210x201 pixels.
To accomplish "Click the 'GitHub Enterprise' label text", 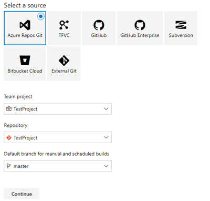I will pyautogui.click(x=140, y=35).
